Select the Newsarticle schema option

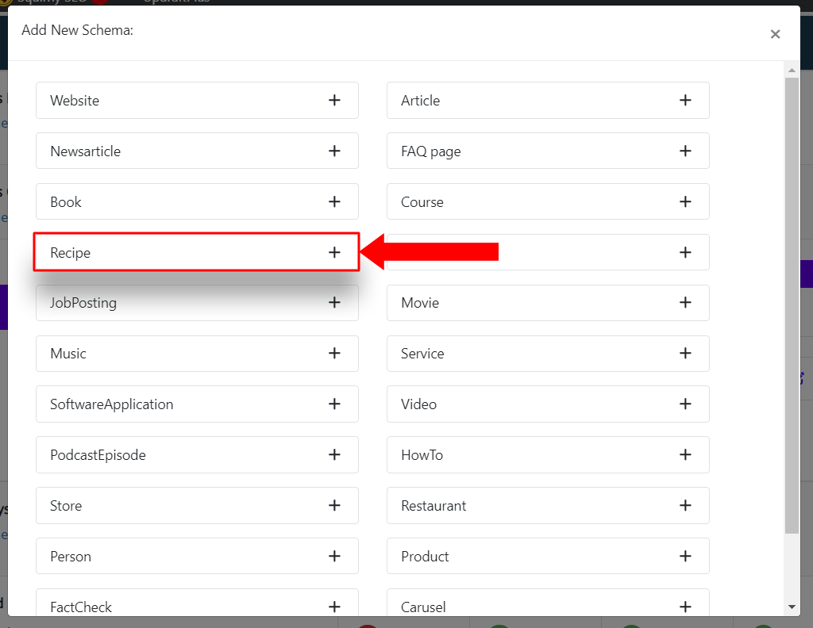(x=197, y=151)
